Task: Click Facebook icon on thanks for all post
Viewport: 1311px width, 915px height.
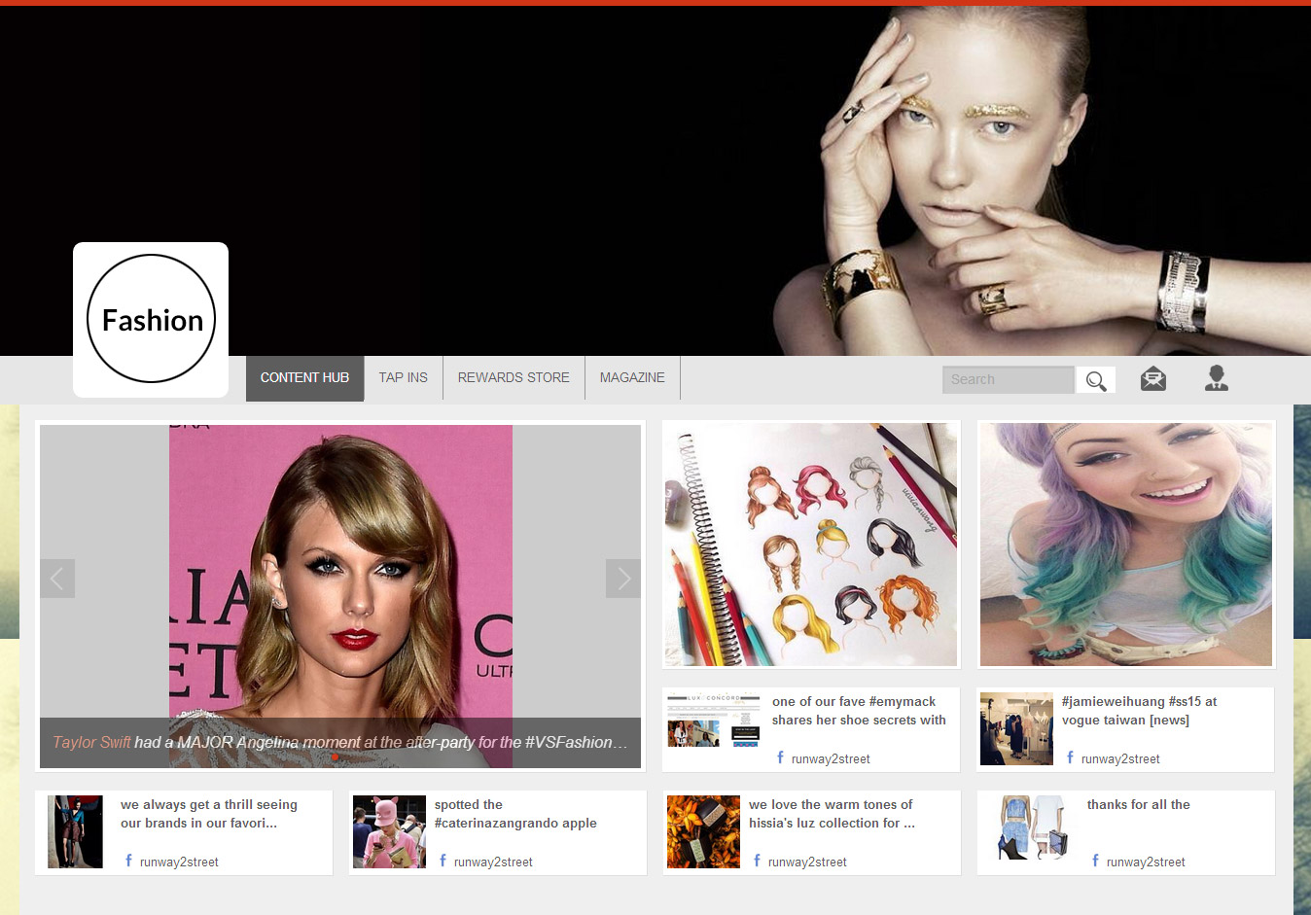Action: (x=1095, y=861)
